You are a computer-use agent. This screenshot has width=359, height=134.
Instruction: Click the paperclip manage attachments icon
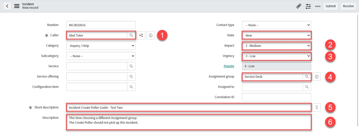point(299,6)
